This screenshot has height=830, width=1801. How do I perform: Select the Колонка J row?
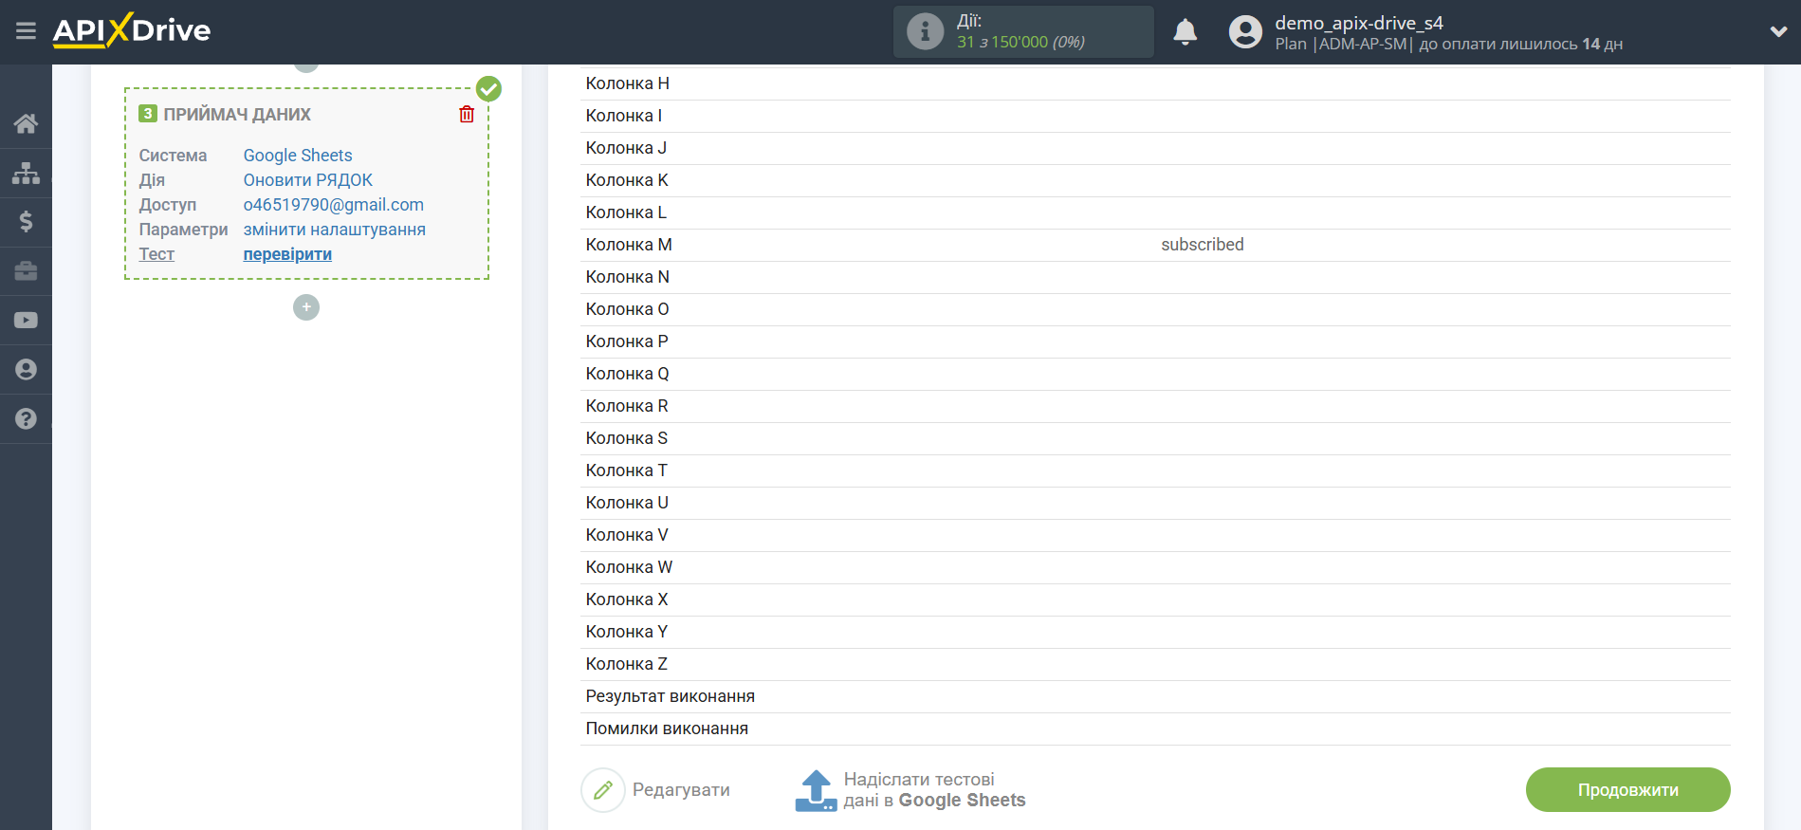tap(1155, 148)
